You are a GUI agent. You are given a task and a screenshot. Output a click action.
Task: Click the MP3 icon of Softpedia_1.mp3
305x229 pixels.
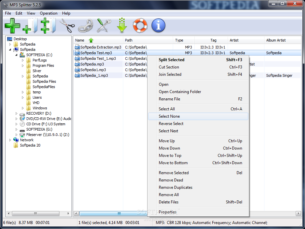[x=77, y=75]
